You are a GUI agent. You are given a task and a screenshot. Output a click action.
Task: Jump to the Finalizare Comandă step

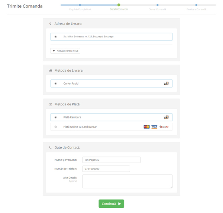[x=196, y=5]
